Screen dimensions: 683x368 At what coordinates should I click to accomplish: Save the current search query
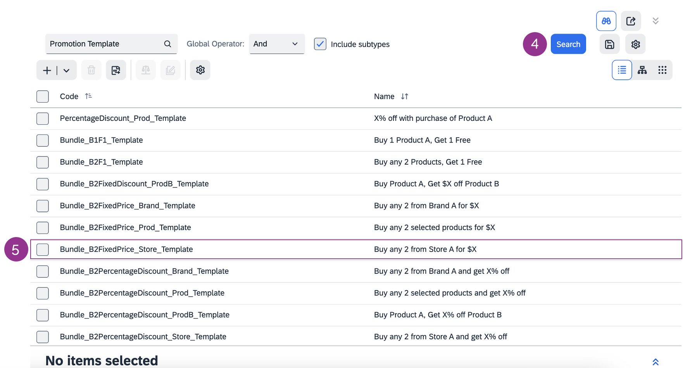[609, 44]
